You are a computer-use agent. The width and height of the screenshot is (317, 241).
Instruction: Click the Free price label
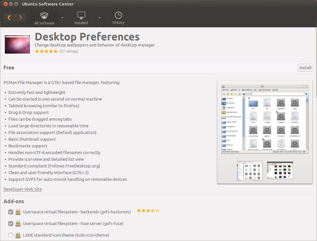[9, 68]
